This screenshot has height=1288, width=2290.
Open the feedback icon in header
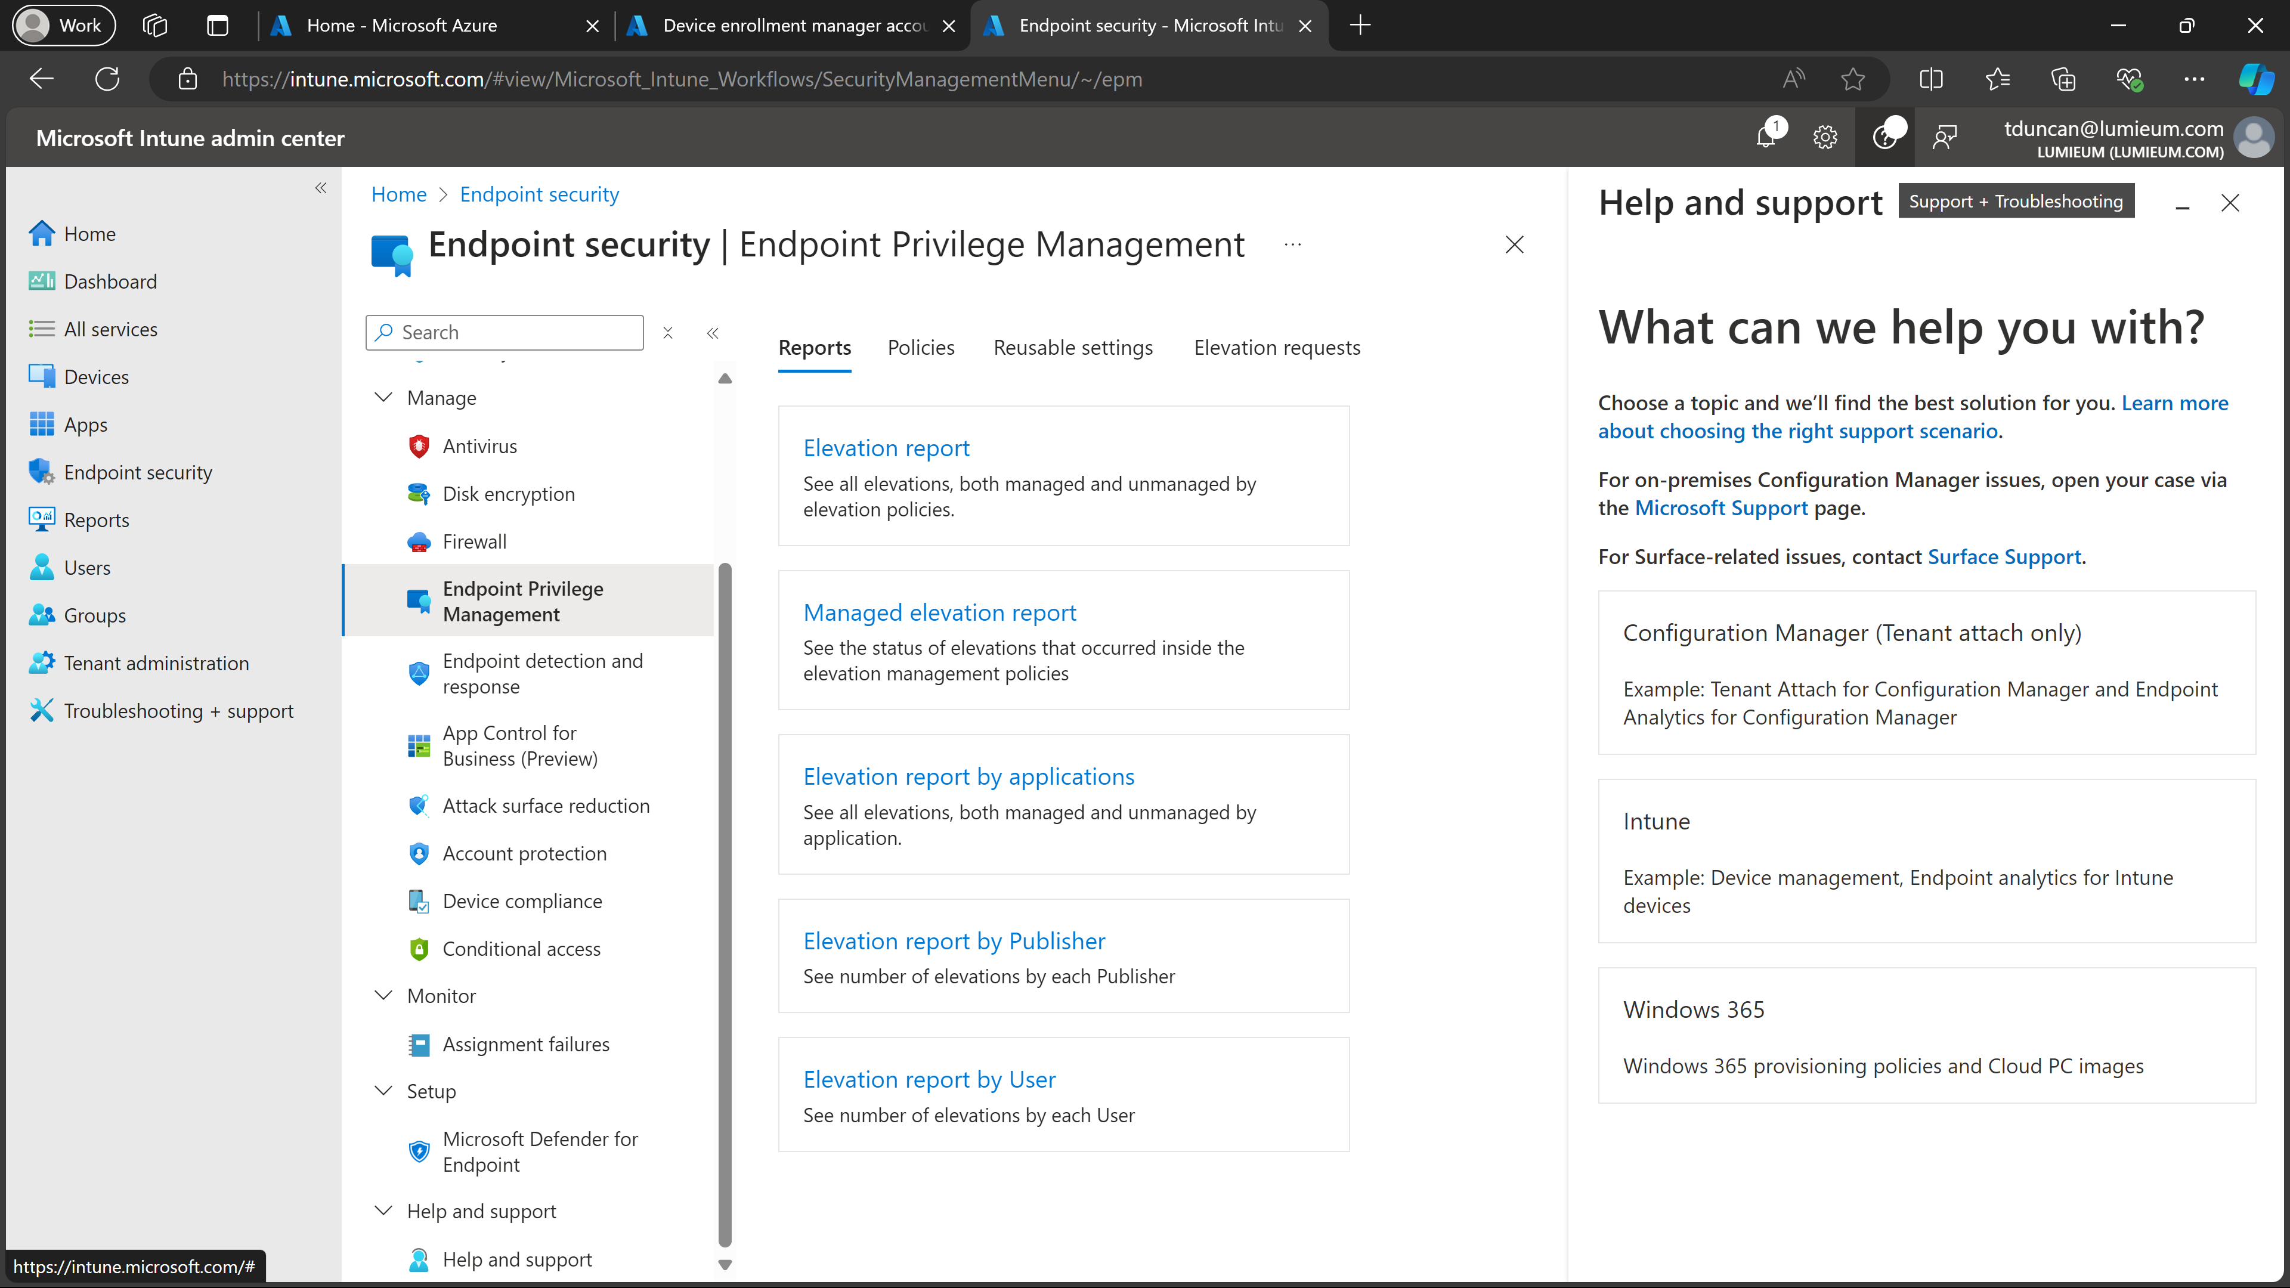tap(1944, 137)
